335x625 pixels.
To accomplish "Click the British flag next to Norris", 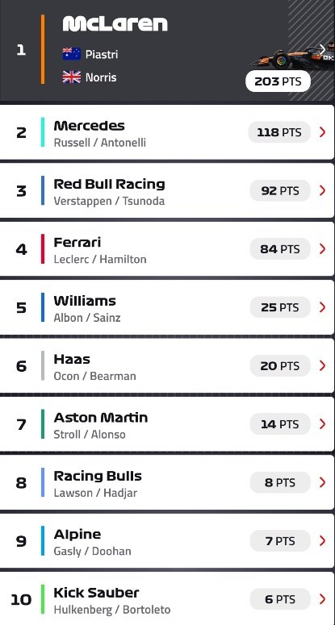I will [x=72, y=77].
